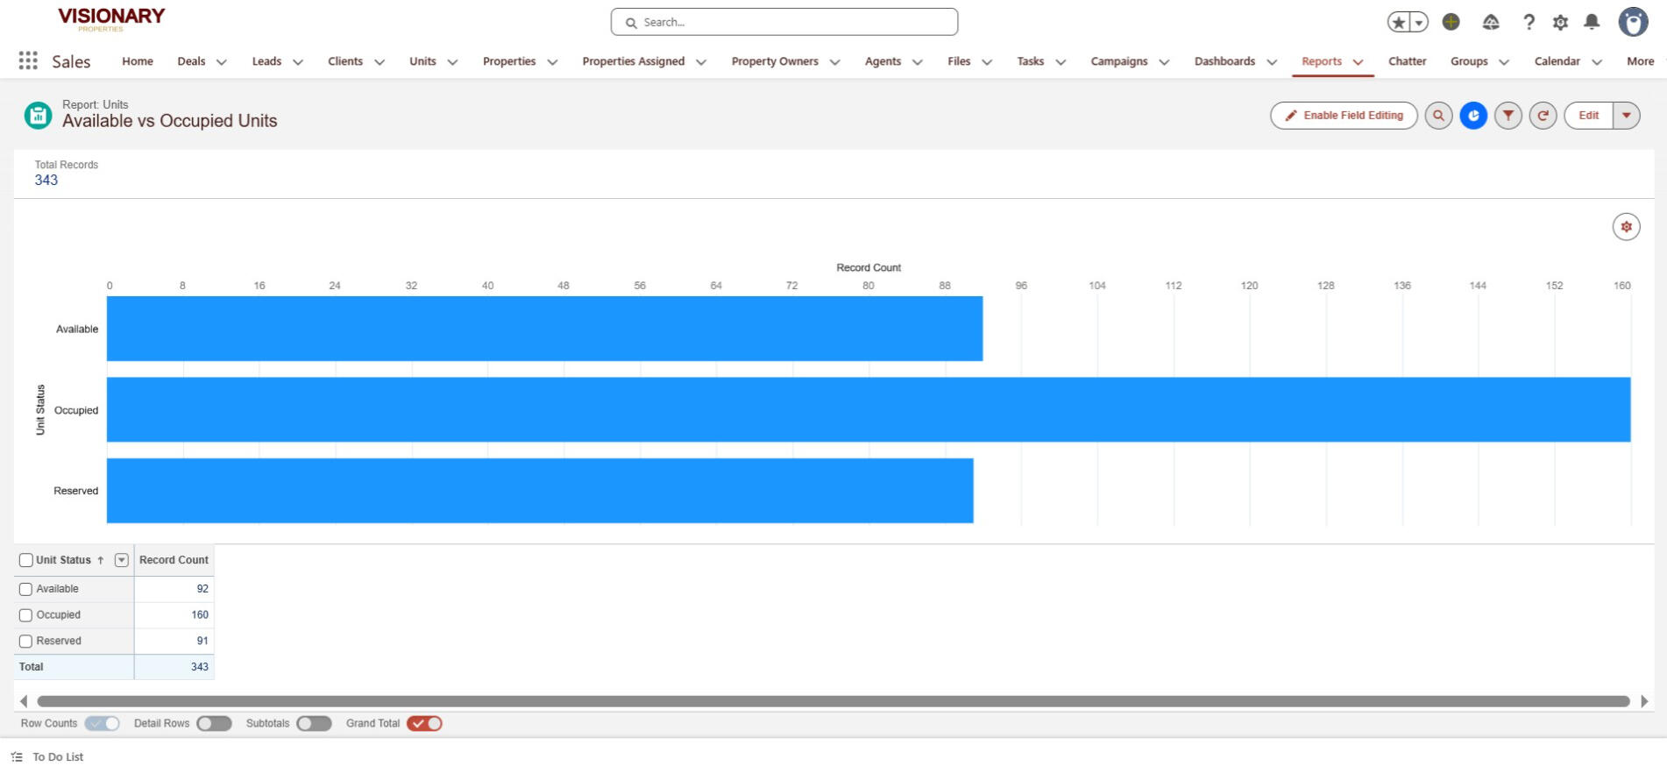Click the Enable Field Editing button
The image size is (1667, 773).
click(1344, 116)
